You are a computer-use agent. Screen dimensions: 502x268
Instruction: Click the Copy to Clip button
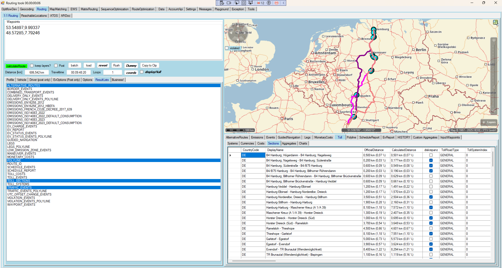point(149,65)
